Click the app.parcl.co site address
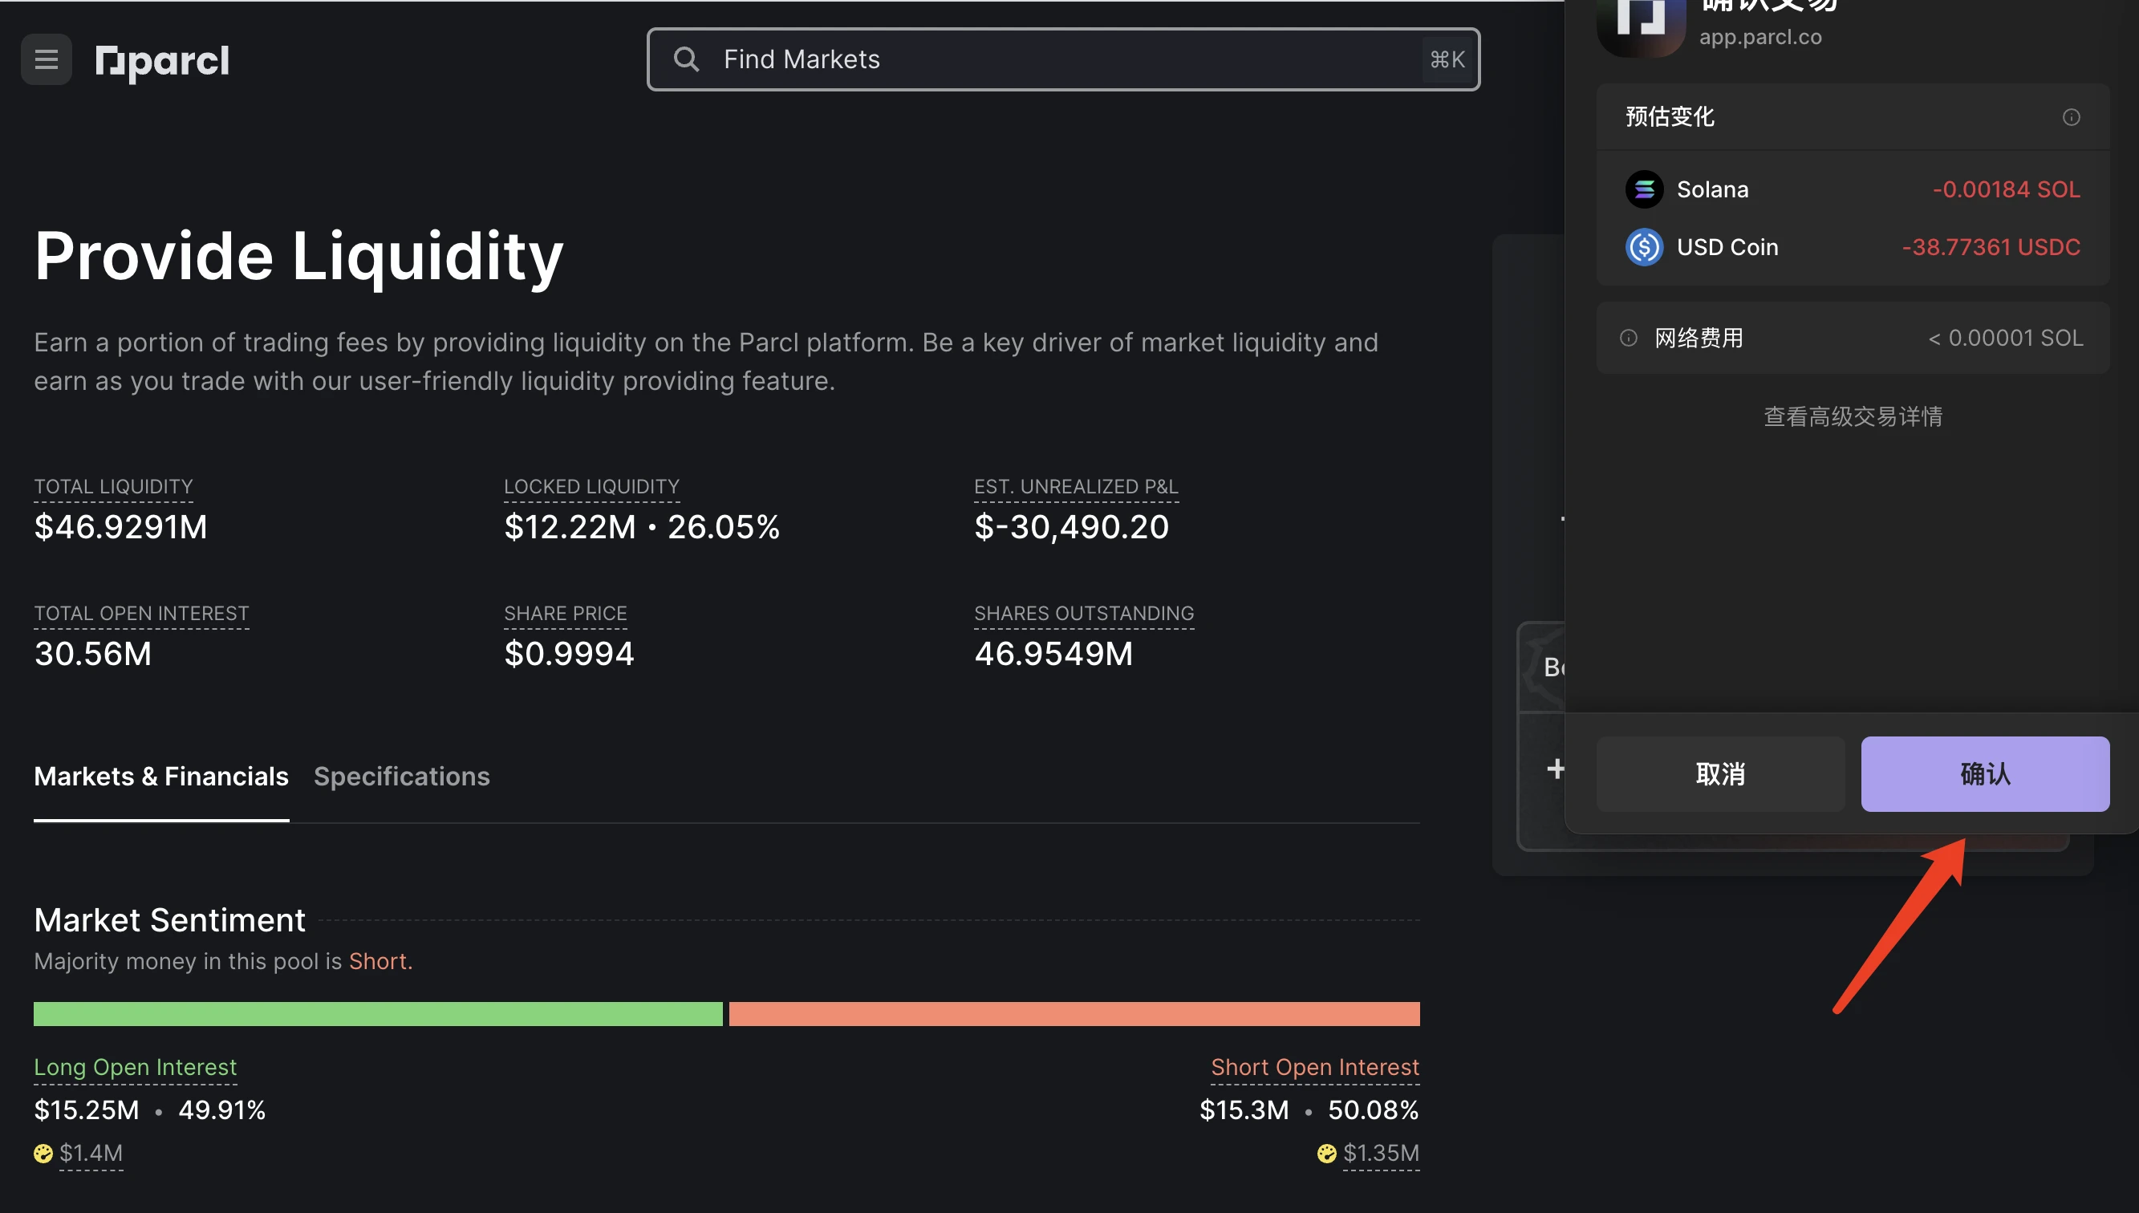Screen dimensions: 2139x1213 click(x=1759, y=38)
